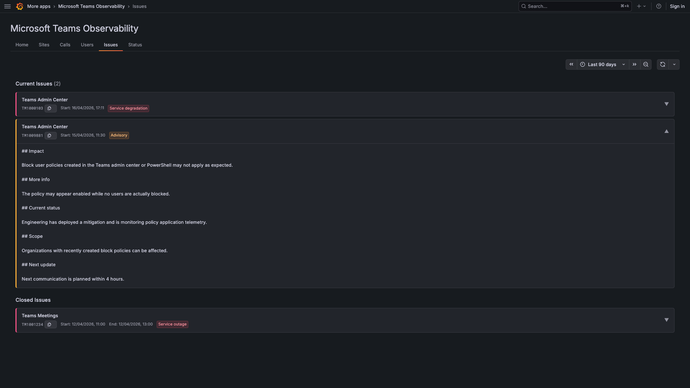690x388 pixels.
Task: Switch to the Calls tab
Action: click(65, 45)
